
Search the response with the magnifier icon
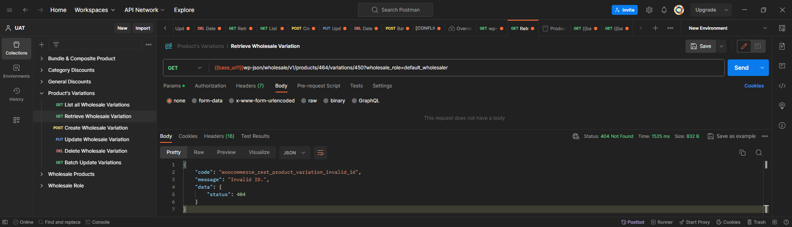(759, 153)
